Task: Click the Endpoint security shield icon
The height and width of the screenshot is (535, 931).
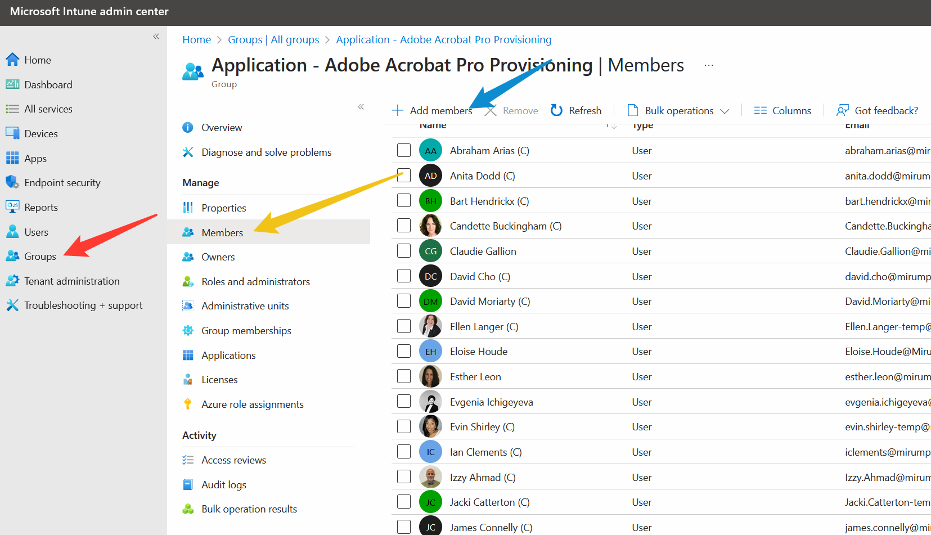Action: coord(12,182)
